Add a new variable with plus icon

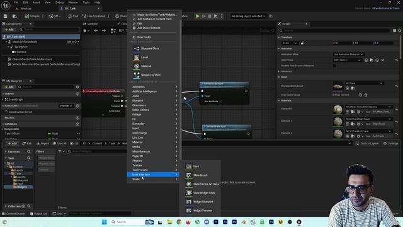coord(77,124)
